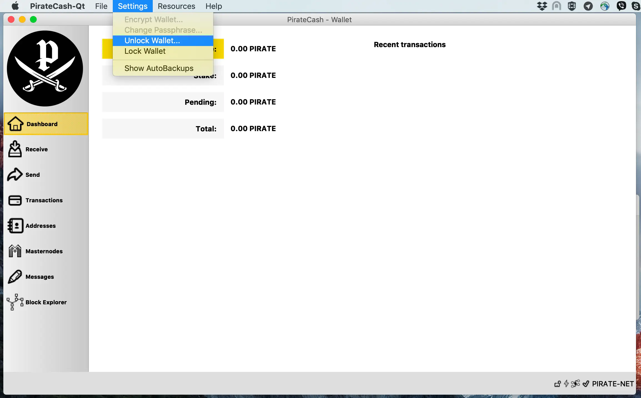Open Messages using the pencil icon
Screen dimensions: 641x398
(15, 277)
